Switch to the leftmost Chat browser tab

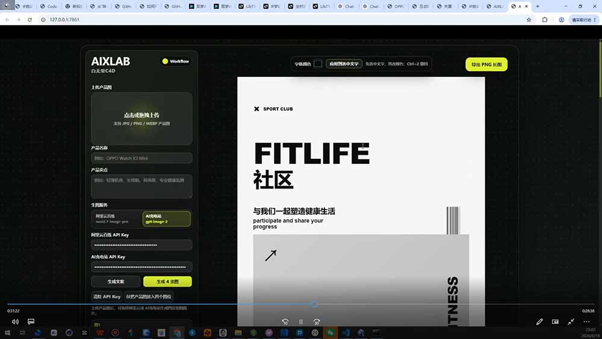(346, 6)
